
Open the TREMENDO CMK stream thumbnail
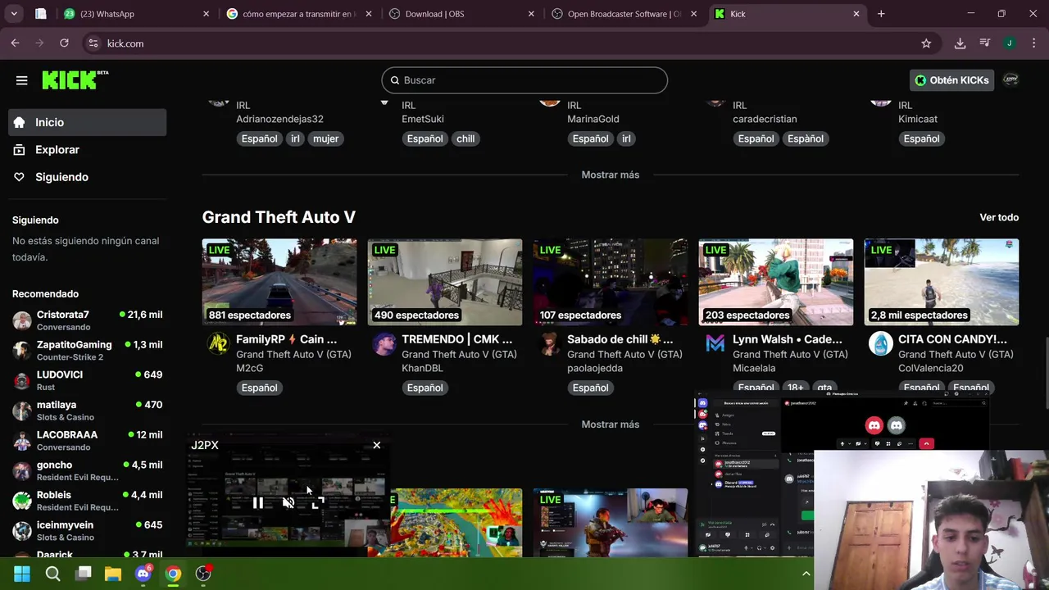click(445, 282)
